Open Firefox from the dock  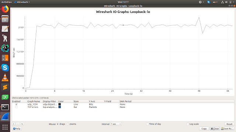5,9
